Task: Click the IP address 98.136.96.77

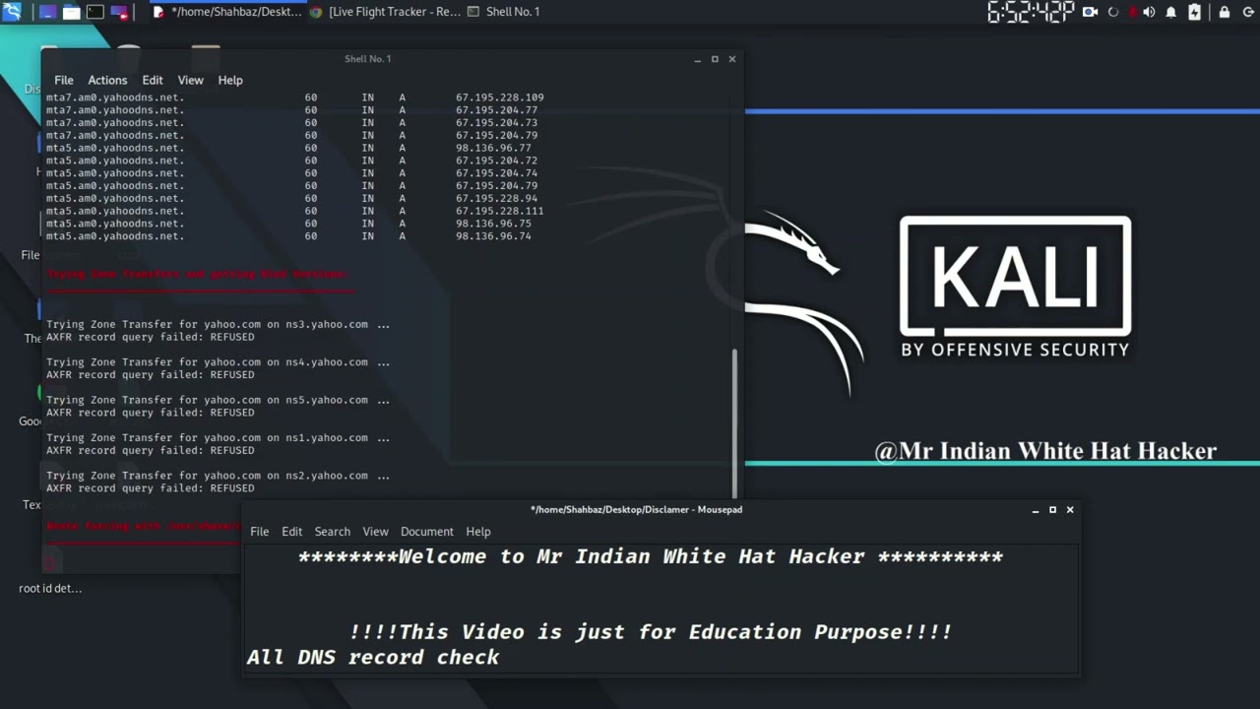Action: 493,148
